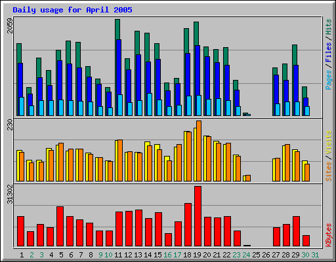Click day 11 on the x-axis
The height and width of the screenshot is (262, 336).
coord(118,255)
